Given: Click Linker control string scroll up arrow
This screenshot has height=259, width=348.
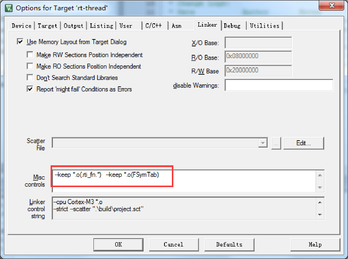Looking at the screenshot, I should click(x=320, y=202).
